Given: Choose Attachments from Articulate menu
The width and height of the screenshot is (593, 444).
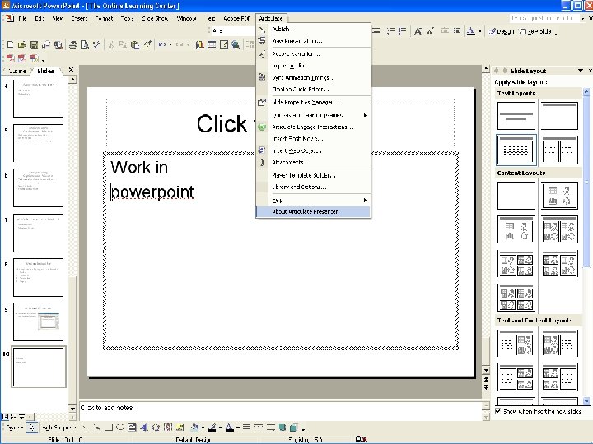Looking at the screenshot, I should (313, 162).
